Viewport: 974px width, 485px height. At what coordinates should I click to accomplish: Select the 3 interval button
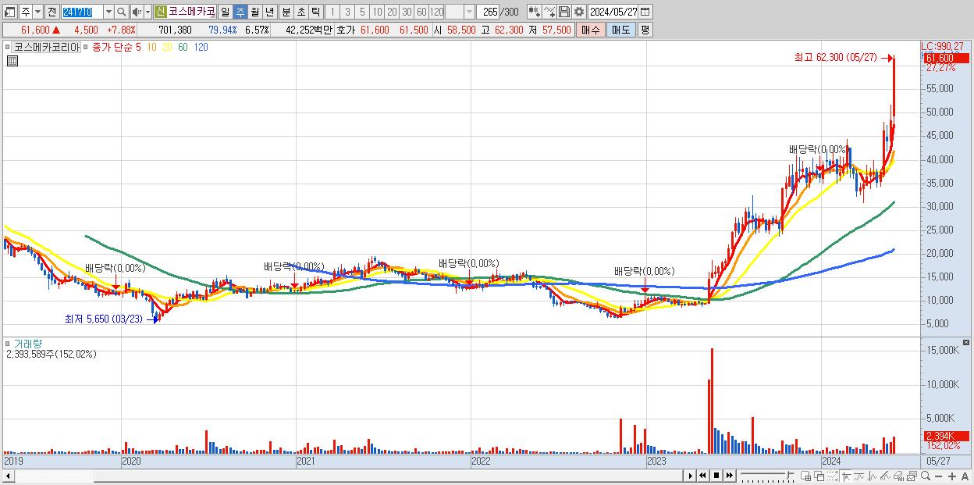coord(347,12)
